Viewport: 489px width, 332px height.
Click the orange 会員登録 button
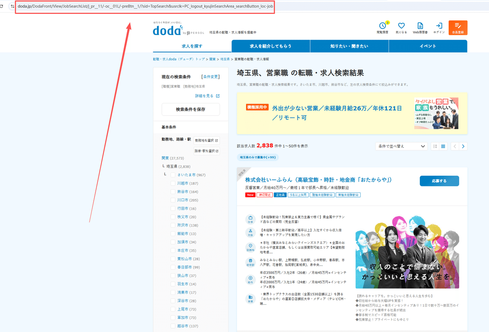[458, 27]
